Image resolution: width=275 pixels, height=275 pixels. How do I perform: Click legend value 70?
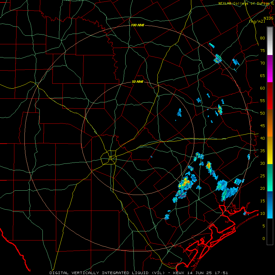(x=262, y=63)
